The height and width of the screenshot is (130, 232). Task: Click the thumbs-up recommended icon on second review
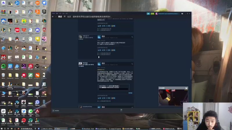click(99, 37)
